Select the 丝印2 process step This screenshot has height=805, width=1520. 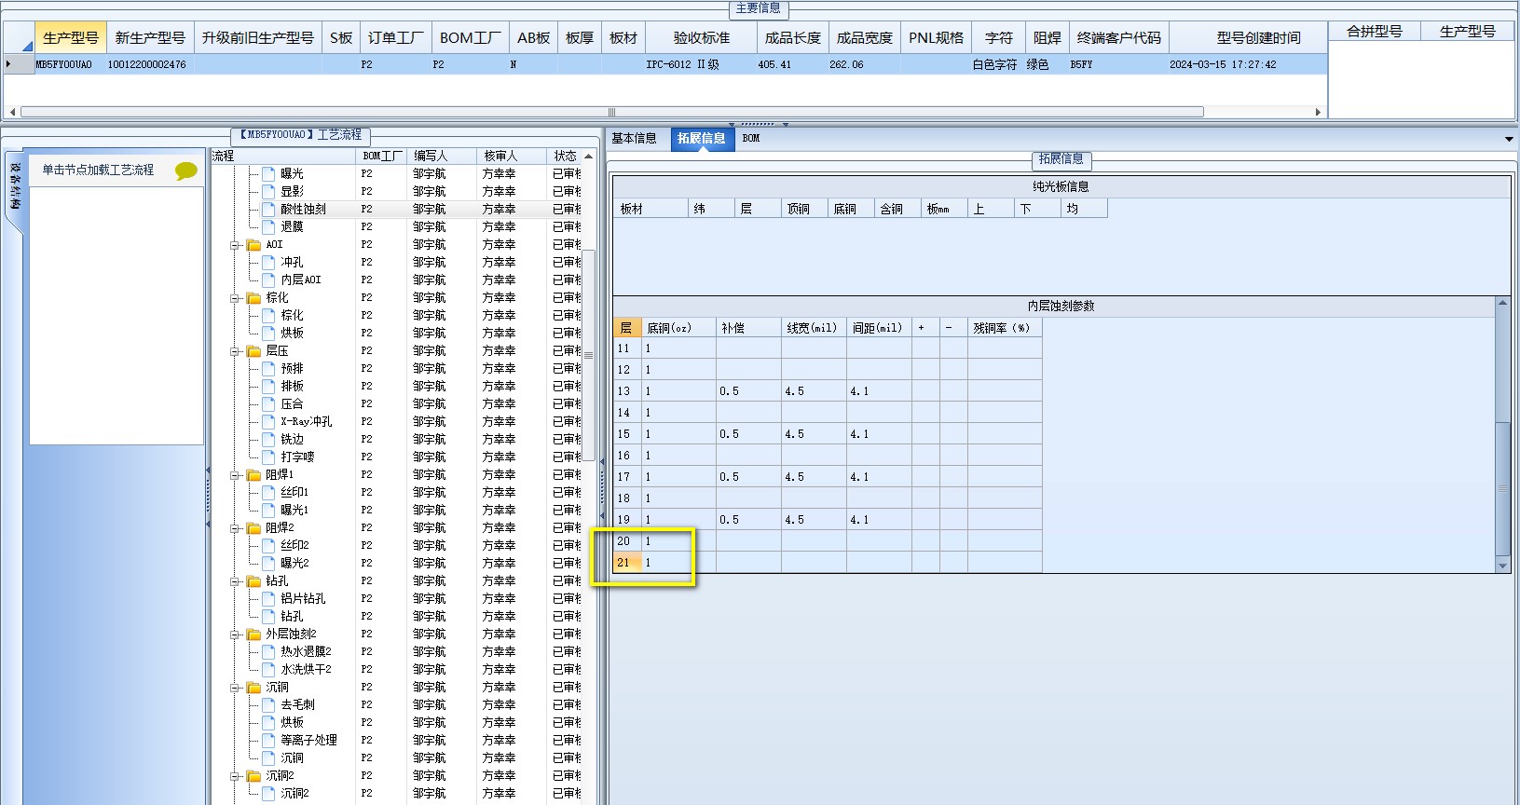click(x=294, y=545)
